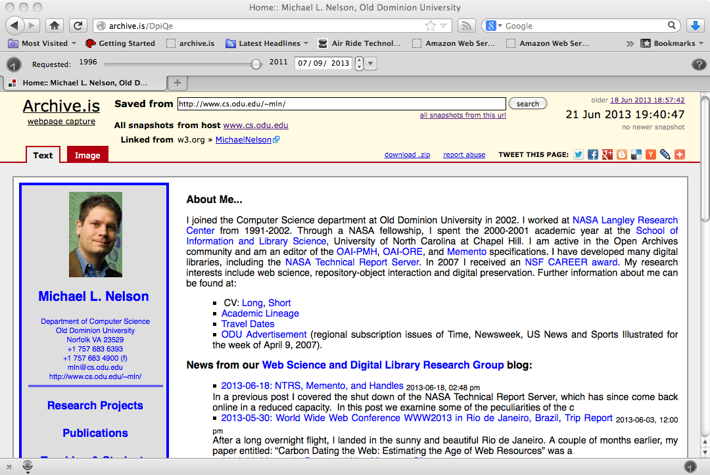Viewport: 710px width, 475px height.
Task: Open the home page button
Action: tap(55, 26)
